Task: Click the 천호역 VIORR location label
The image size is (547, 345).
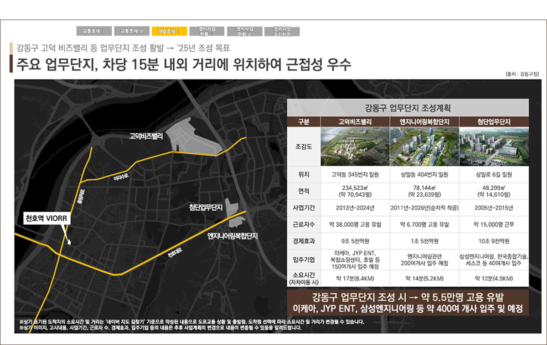Action: tap(46, 219)
